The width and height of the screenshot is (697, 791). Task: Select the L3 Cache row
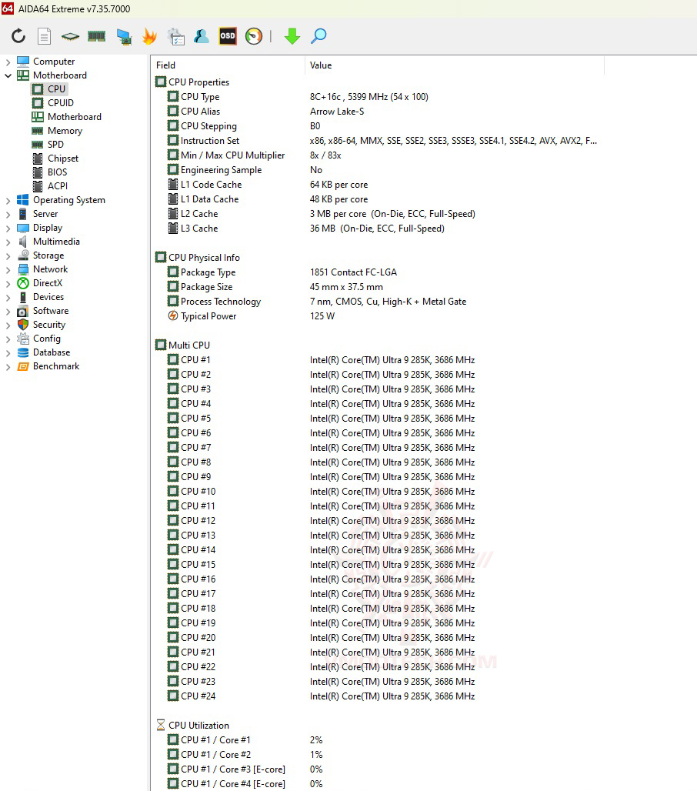[377, 228]
